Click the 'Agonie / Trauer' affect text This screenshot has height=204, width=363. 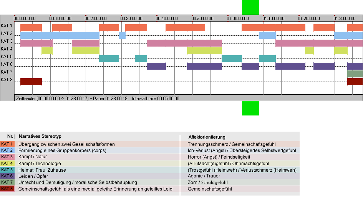204,176
